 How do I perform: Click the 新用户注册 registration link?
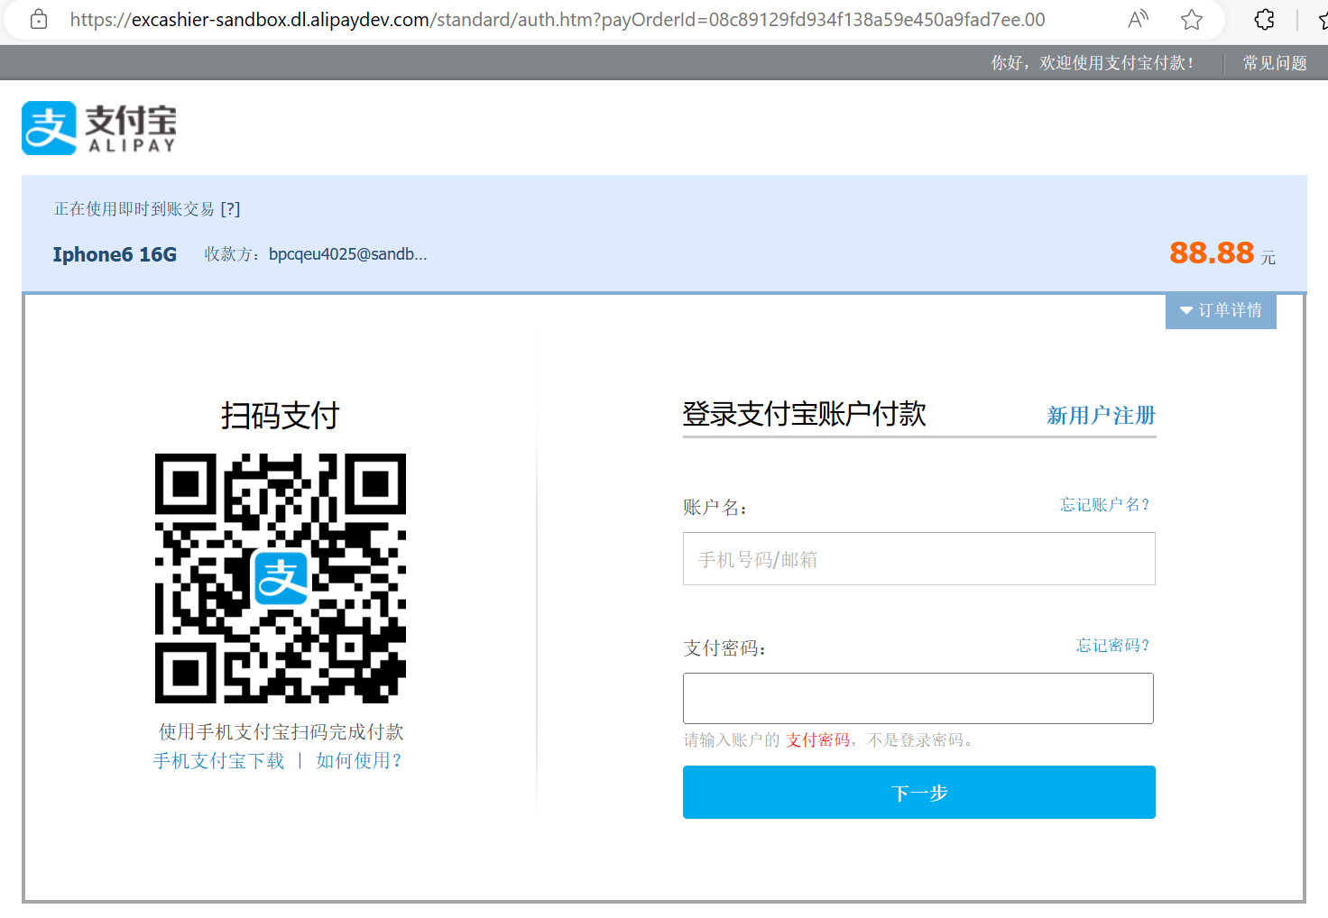pyautogui.click(x=1101, y=416)
